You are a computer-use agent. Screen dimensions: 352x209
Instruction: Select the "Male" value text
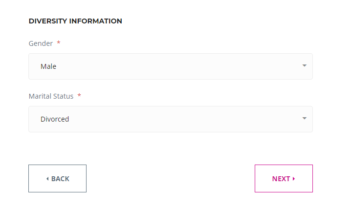pyautogui.click(x=48, y=66)
